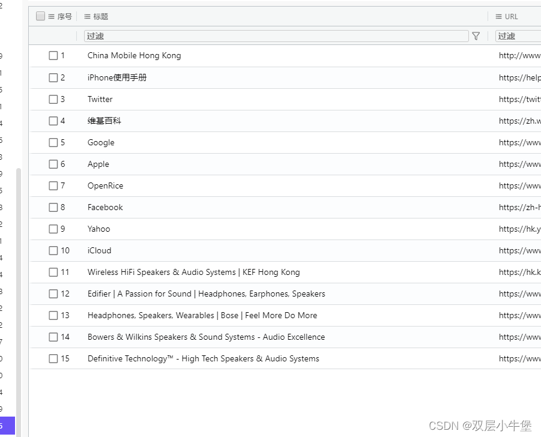Click the URL cell in China Mobile row
The width and height of the screenshot is (541, 437).
519,56
